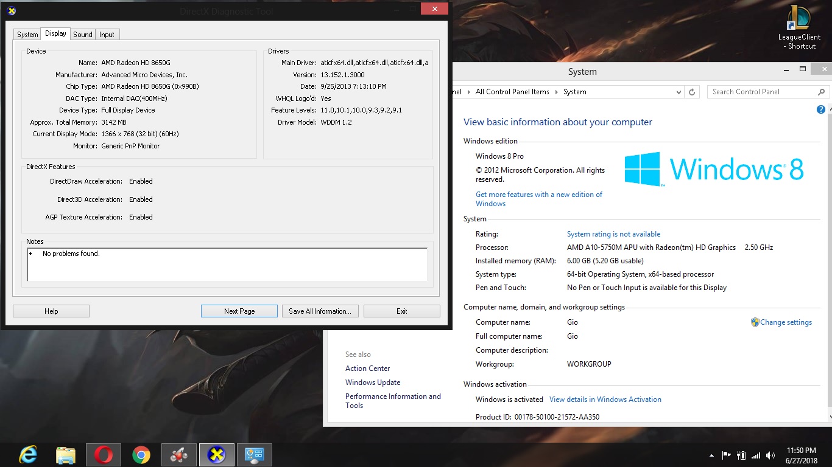832x467 pixels.
Task: Open File Explorer from the taskbar
Action: pos(66,455)
